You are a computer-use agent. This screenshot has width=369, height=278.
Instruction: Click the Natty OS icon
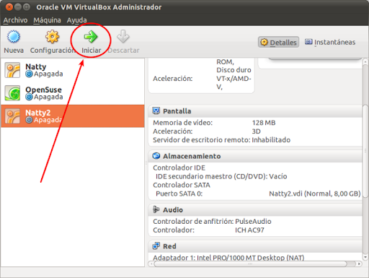point(12,70)
